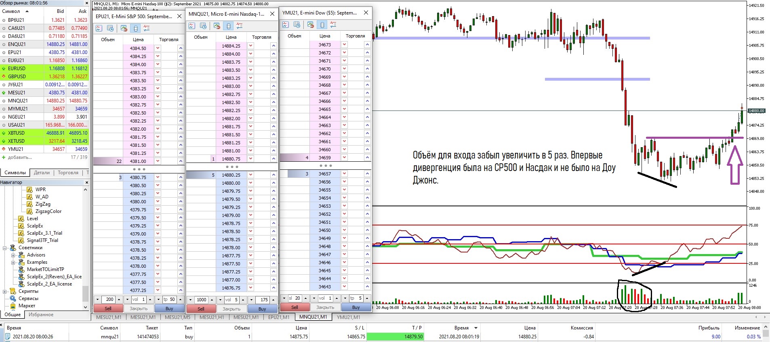Increase EPU21 take-profit value of 50
This screenshot has height=342, width=770.
(x=180, y=300)
